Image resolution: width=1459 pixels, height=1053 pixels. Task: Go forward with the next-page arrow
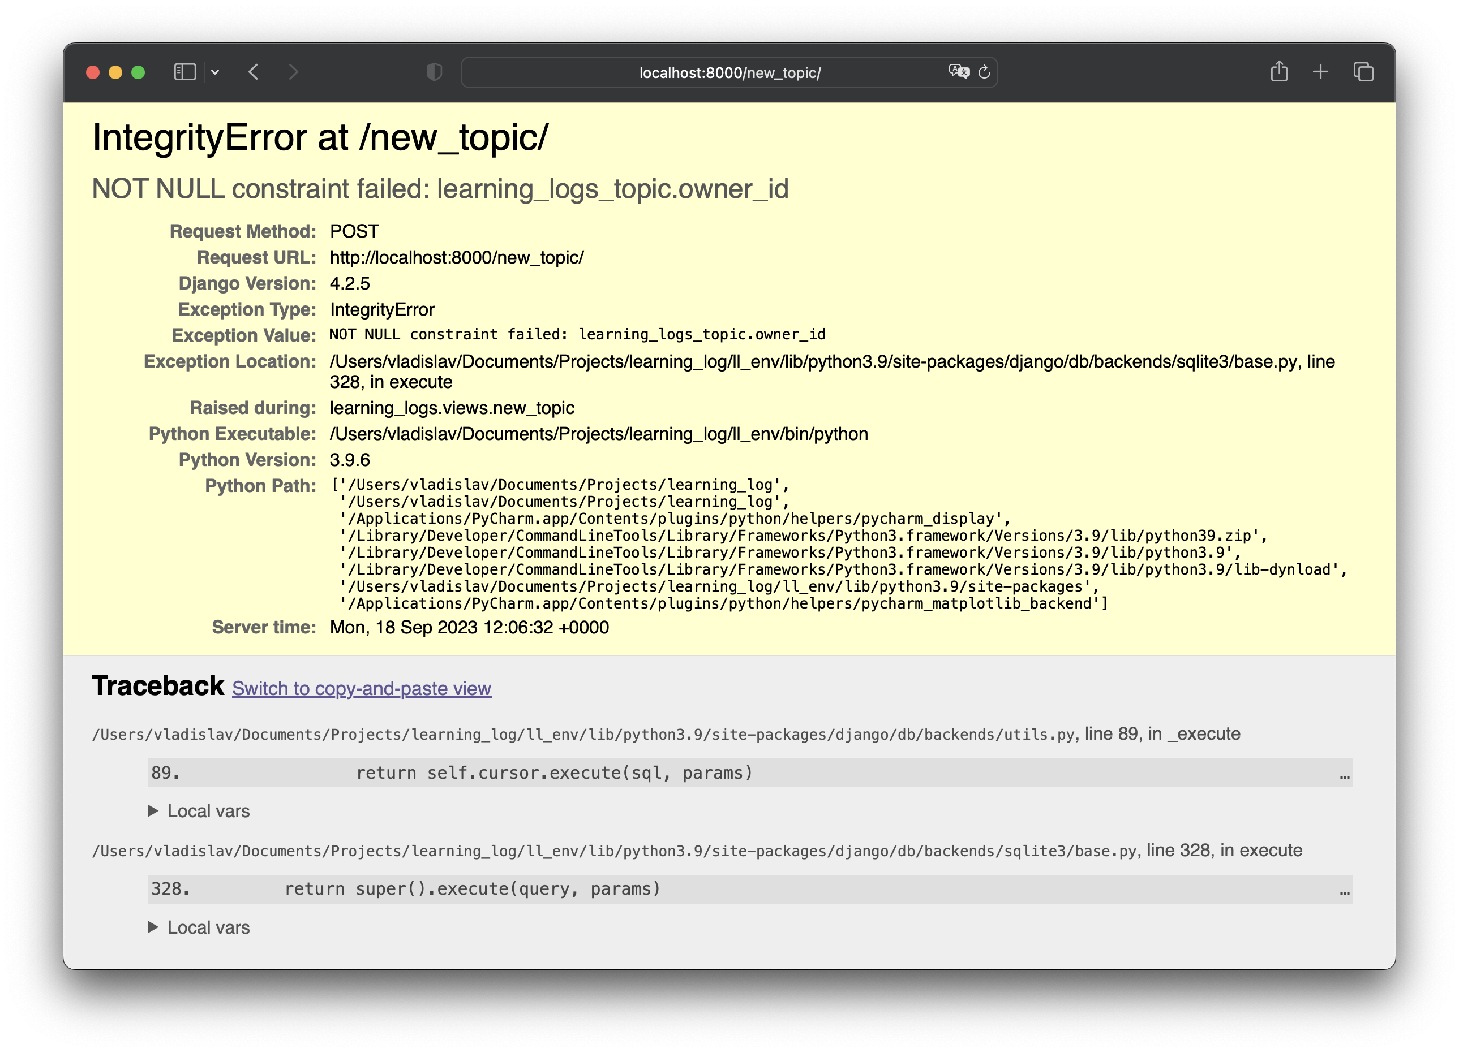[293, 72]
